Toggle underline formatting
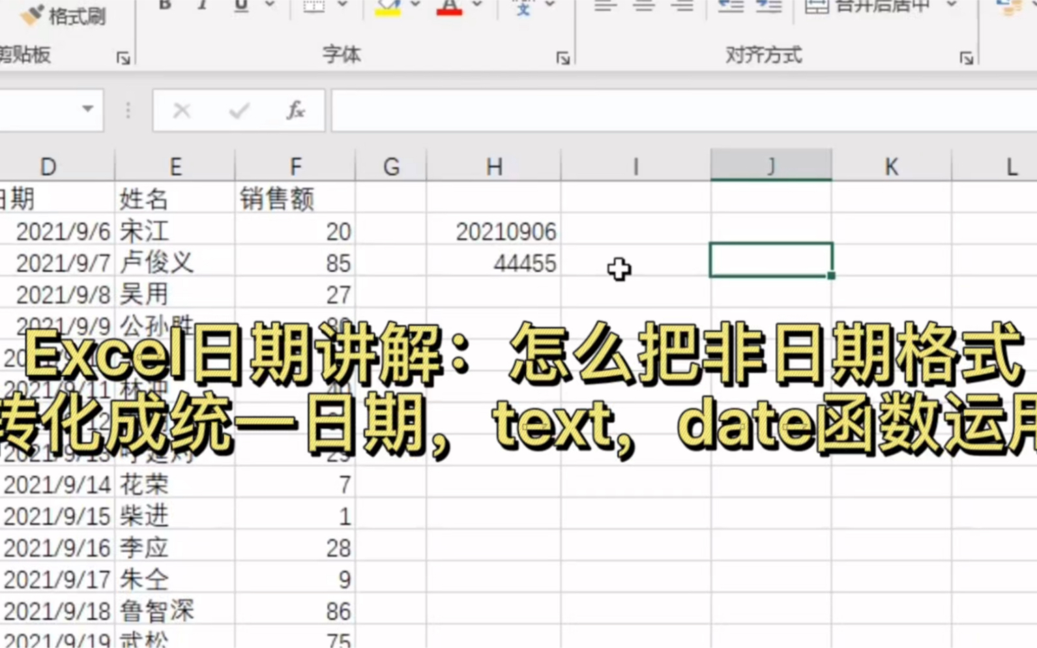The width and height of the screenshot is (1037, 648). [x=241, y=5]
